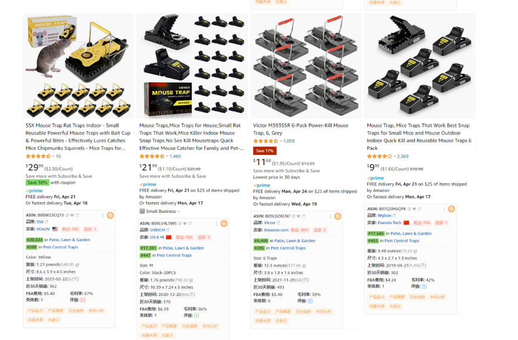This screenshot has width=518, height=340.
Task: Copy ASIN B0BW2SCQ1S with the copy icon
Action: pos(67,215)
